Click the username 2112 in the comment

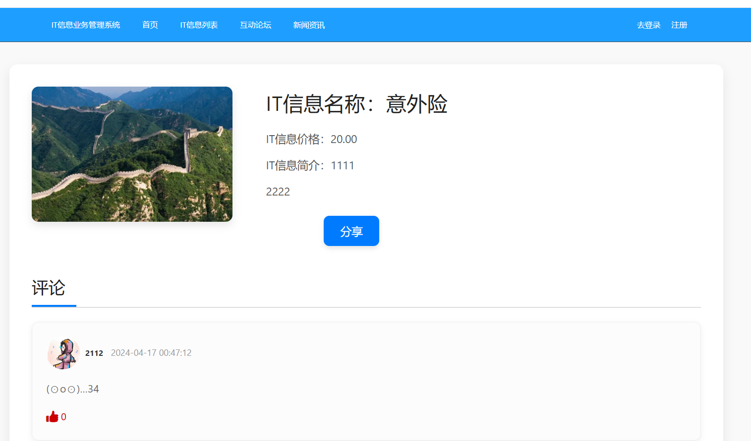pyautogui.click(x=94, y=353)
